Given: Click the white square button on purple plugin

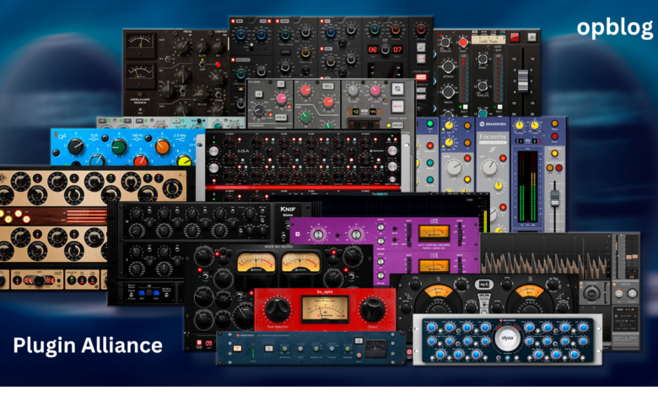Looking at the screenshot, I should [x=298, y=234].
